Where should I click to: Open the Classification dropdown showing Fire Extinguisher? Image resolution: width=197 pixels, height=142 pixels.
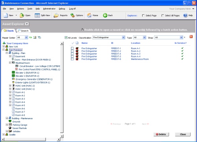tap(123, 37)
